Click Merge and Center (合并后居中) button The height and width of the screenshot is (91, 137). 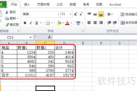point(129,23)
